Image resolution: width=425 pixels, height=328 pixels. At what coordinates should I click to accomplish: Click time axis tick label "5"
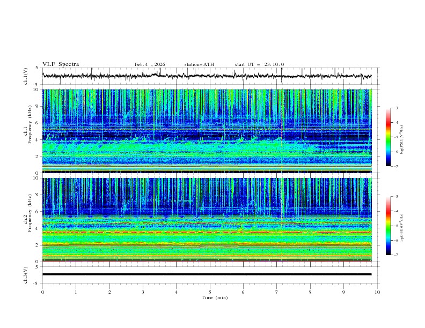[210, 292]
